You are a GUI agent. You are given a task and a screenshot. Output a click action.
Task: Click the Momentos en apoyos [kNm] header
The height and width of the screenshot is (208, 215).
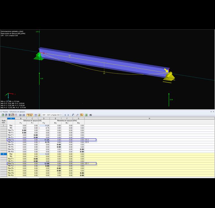click(x=67, y=121)
